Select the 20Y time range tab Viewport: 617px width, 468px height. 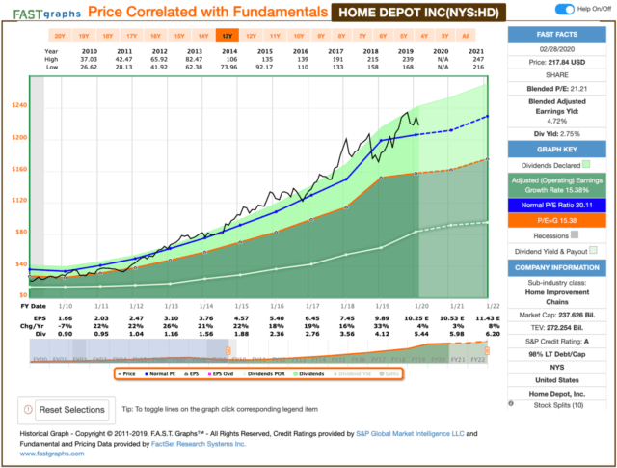pos(60,36)
